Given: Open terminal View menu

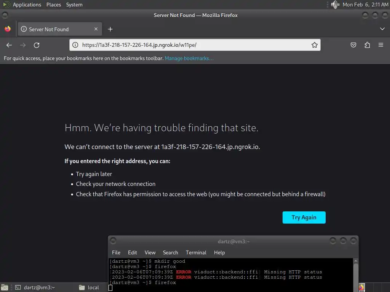Looking at the screenshot, I should click(150, 252).
